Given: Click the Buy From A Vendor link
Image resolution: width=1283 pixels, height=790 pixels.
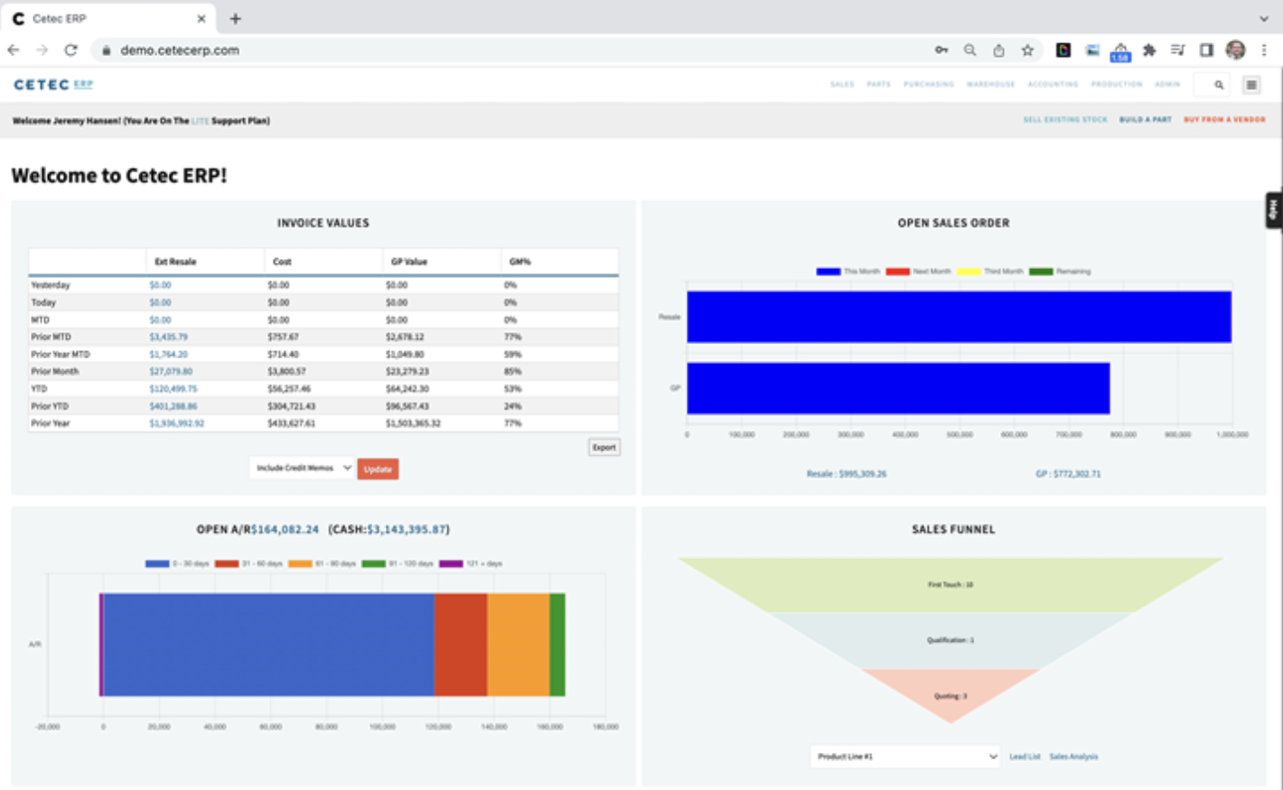Looking at the screenshot, I should click(x=1224, y=120).
